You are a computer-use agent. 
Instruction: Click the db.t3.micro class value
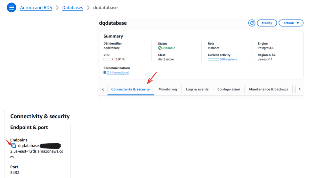[166, 59]
